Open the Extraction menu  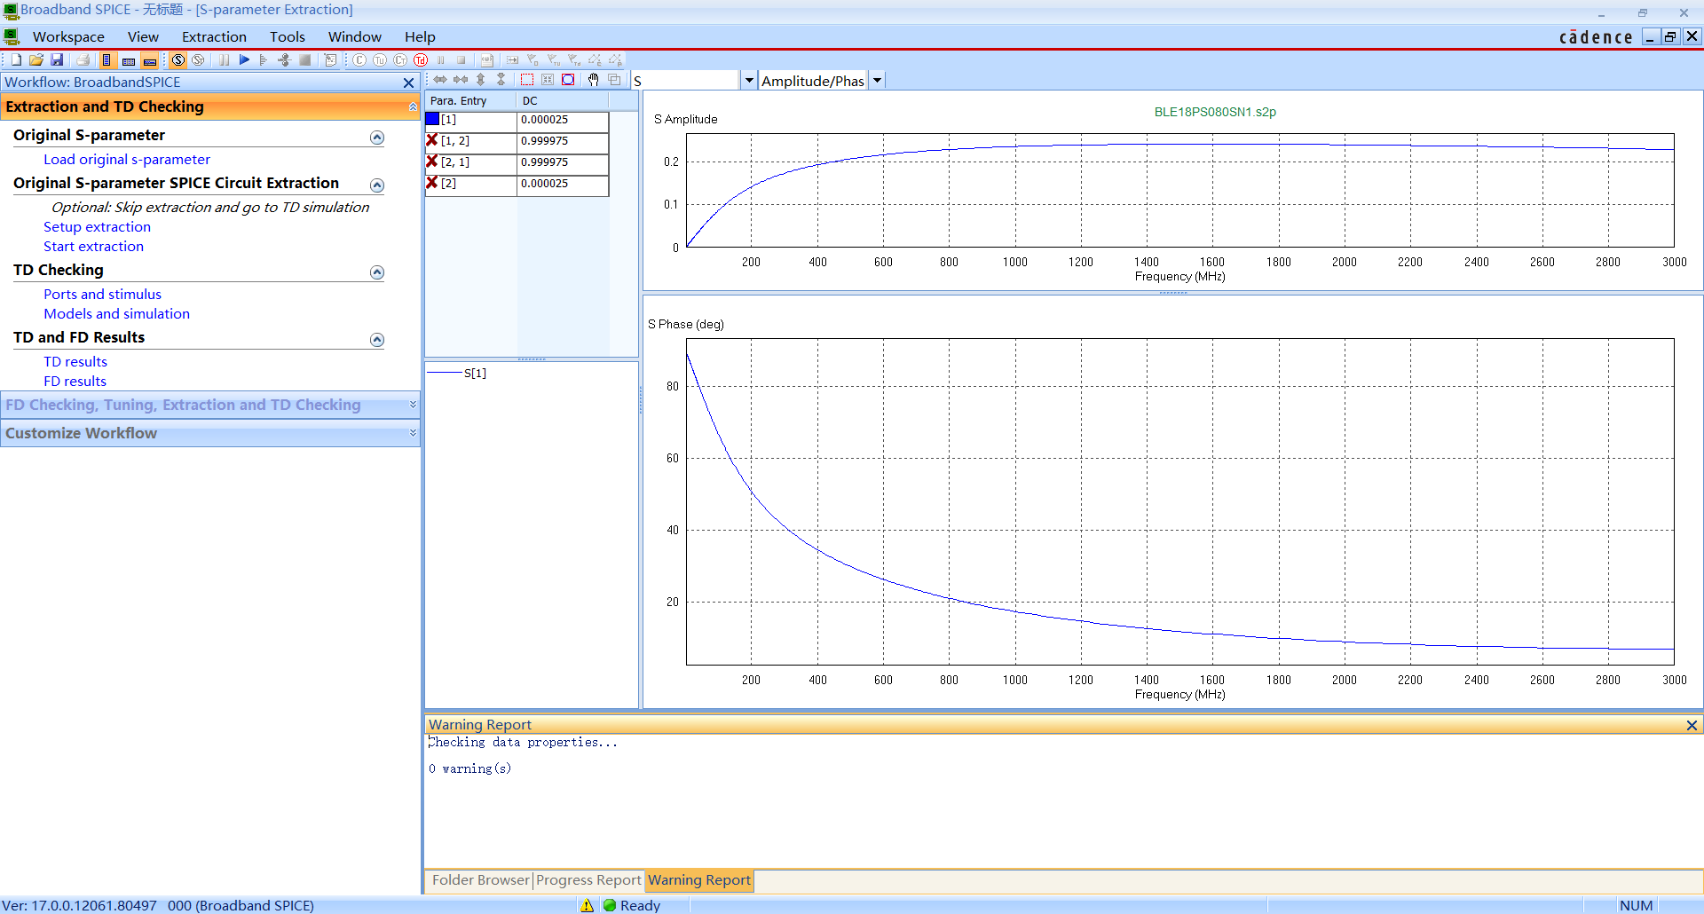click(x=214, y=36)
